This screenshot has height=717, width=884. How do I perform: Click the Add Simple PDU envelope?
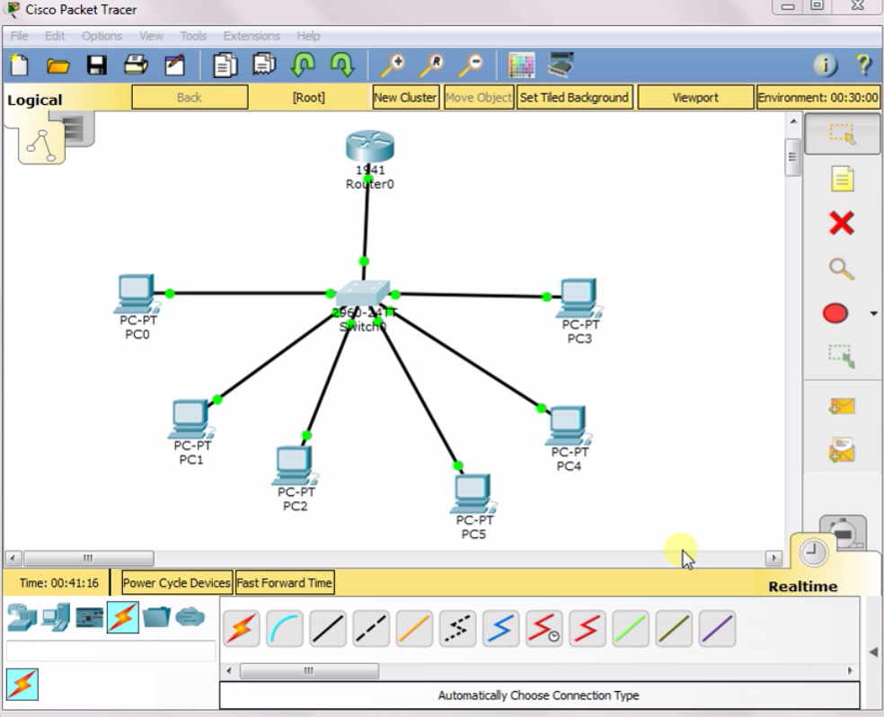coord(842,406)
